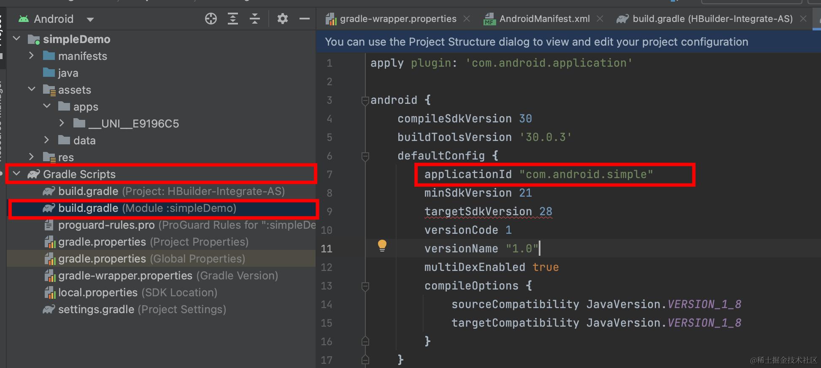Click the minSdkVersion 21 line

[x=478, y=193]
